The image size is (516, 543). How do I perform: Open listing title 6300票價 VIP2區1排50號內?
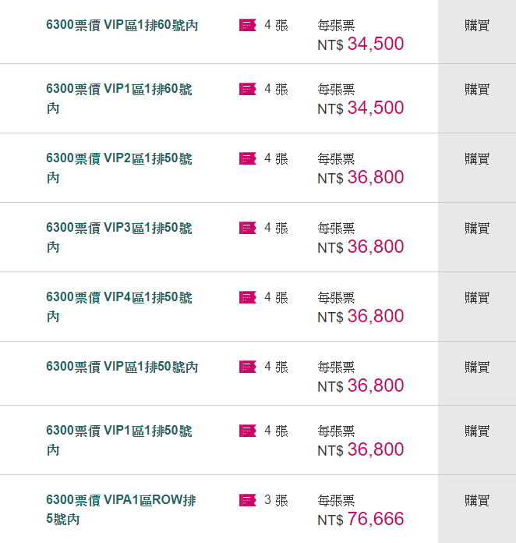tap(119, 168)
